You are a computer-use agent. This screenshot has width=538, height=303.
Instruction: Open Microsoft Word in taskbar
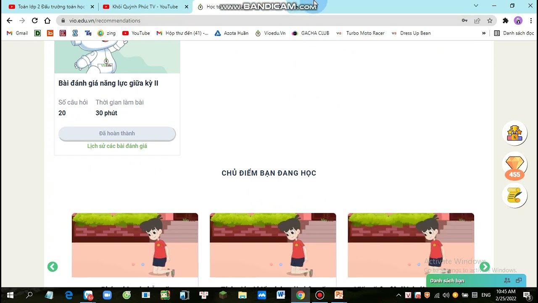pos(281,295)
